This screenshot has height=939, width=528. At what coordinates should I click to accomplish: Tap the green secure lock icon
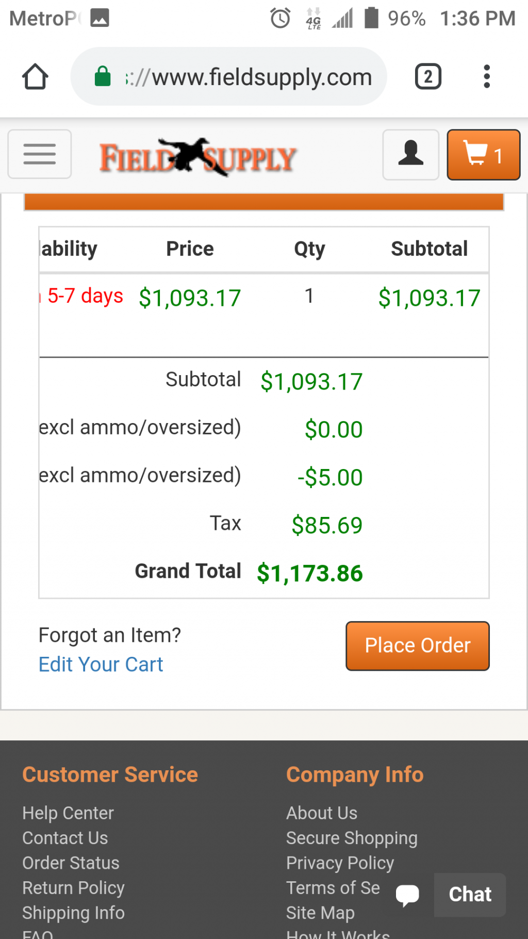coord(103,77)
